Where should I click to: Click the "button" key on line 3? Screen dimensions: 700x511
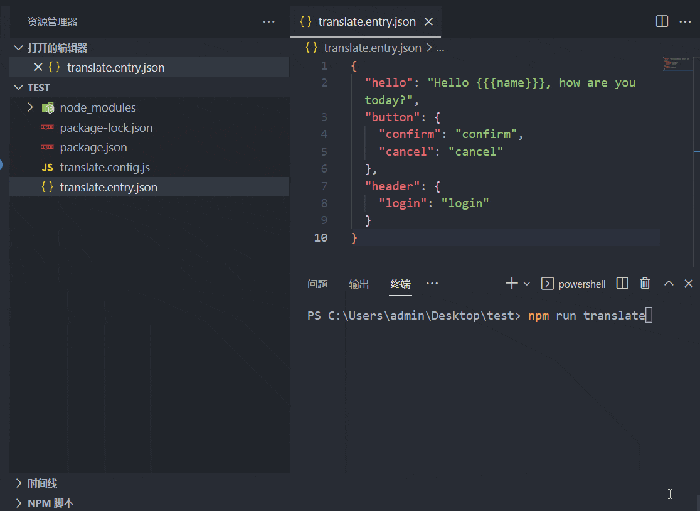pyautogui.click(x=393, y=117)
